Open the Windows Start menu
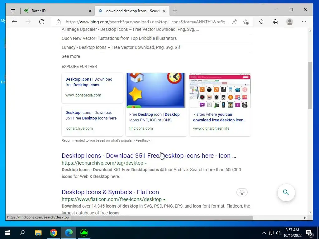The width and height of the screenshot is (319, 239). (7, 233)
